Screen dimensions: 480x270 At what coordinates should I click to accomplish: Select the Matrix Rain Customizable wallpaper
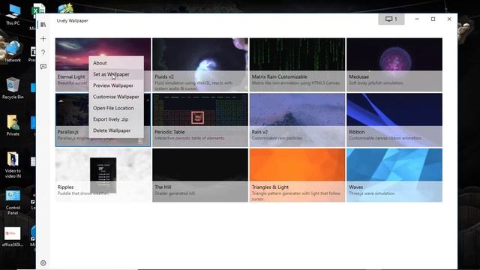pyautogui.click(x=297, y=64)
